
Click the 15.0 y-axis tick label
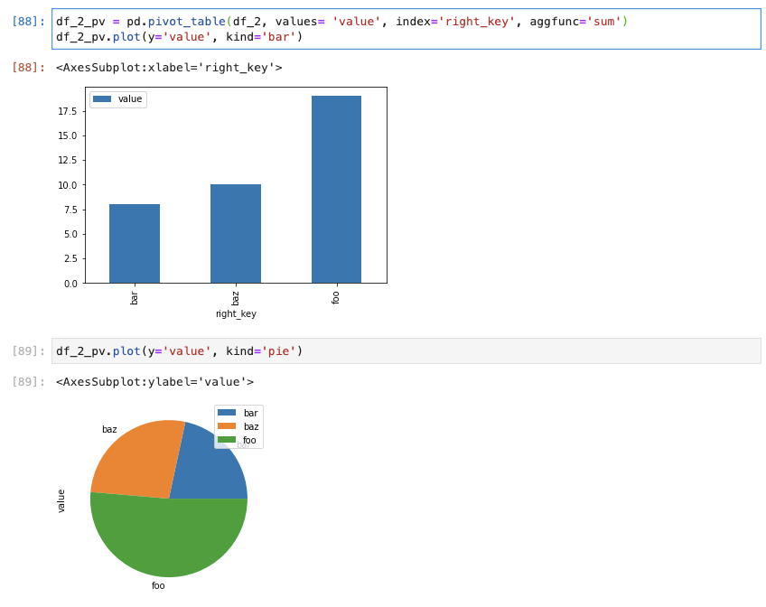(68, 135)
